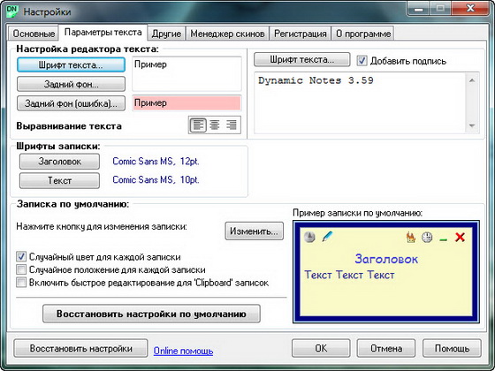
Task: Click the Задний фон button
Action: coord(71,84)
